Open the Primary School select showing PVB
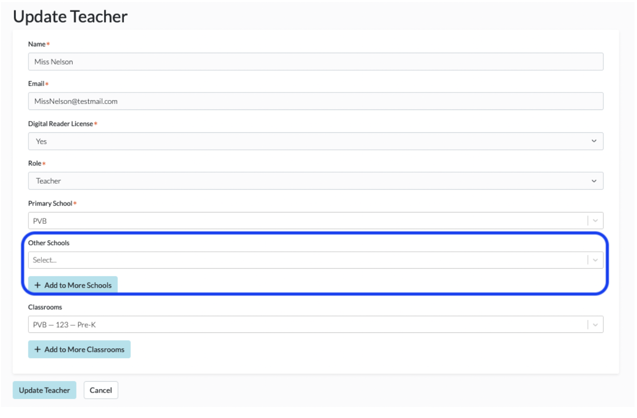Viewport: 637px width, 418px height. point(316,221)
